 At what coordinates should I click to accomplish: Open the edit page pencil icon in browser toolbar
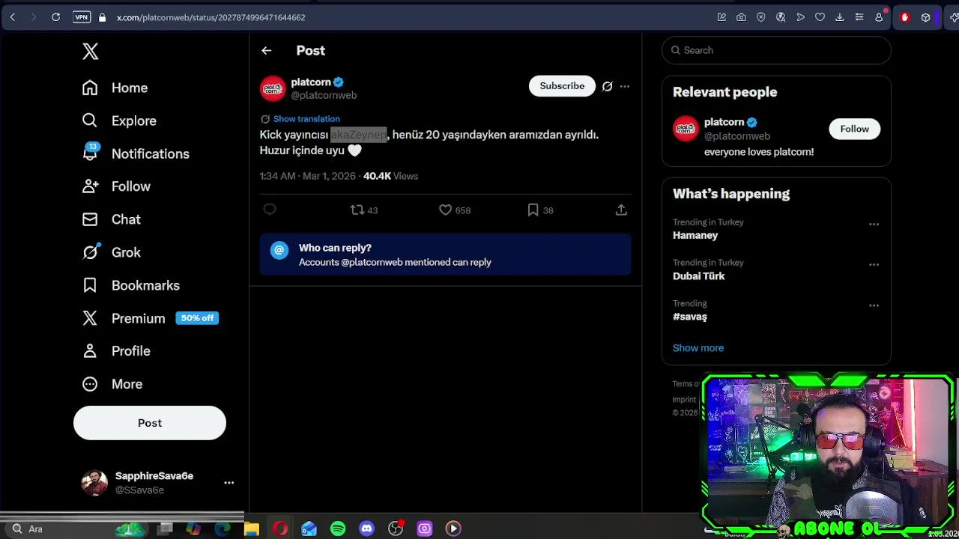coord(721,17)
